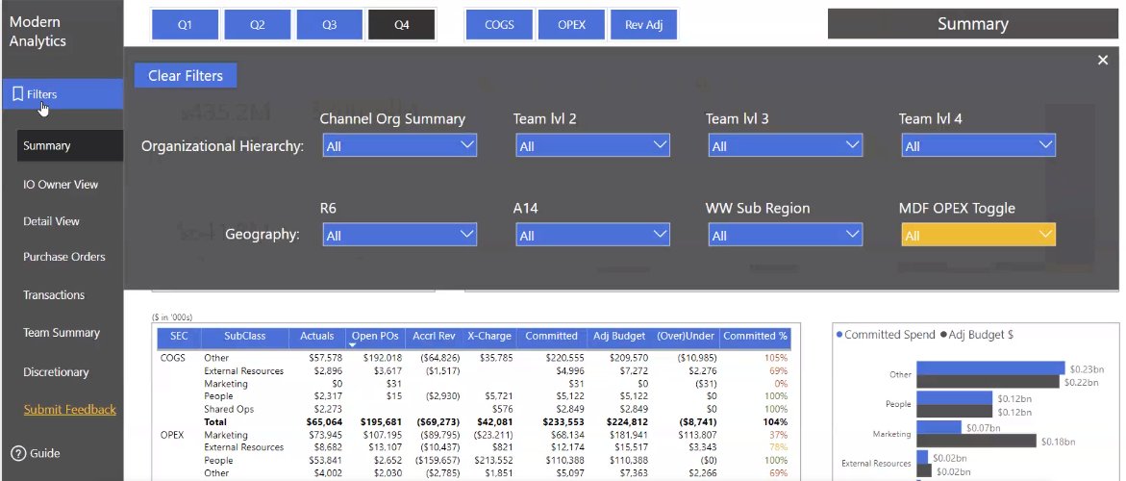Select the COGS row label in table

point(172,358)
